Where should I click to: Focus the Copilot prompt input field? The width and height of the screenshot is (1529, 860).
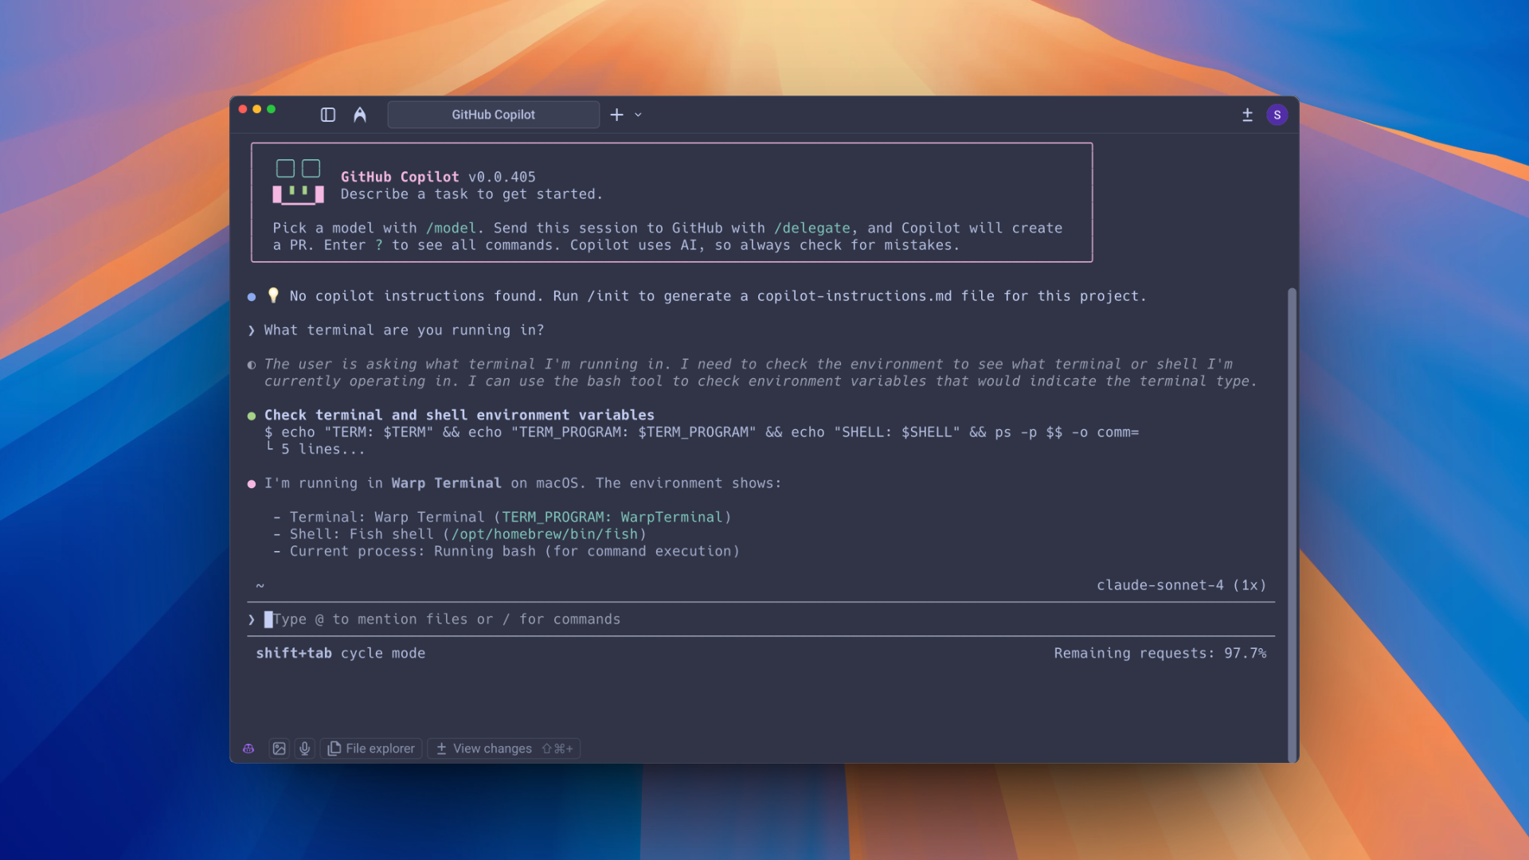717,620
